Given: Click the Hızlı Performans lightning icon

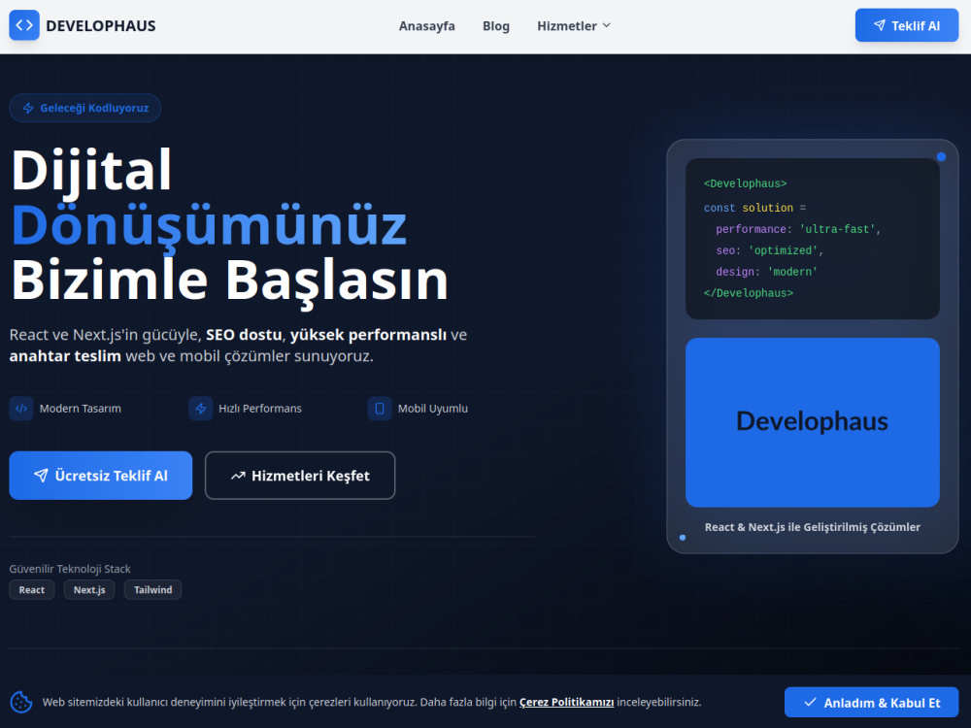Looking at the screenshot, I should tap(201, 409).
